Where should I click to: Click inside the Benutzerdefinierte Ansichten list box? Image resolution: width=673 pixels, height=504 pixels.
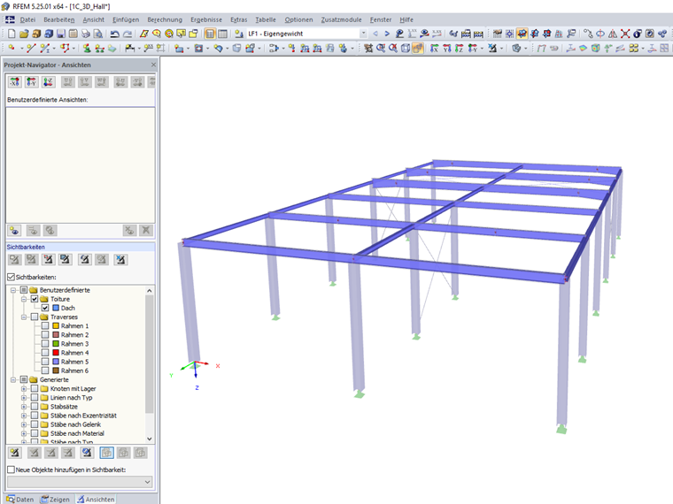(x=81, y=165)
